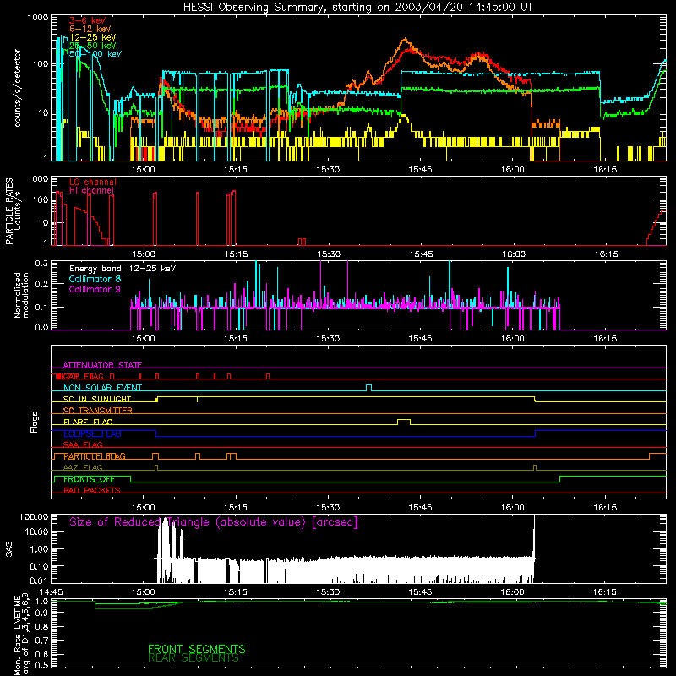Click the Normalized modulation axis label

(22, 295)
